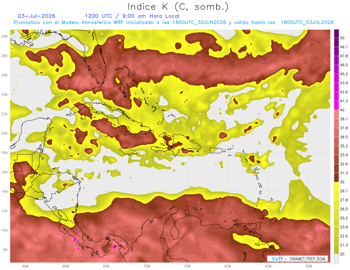Screen dimensions: 350x270
Task: Click the 16N latitude label
Action: [4, 172]
